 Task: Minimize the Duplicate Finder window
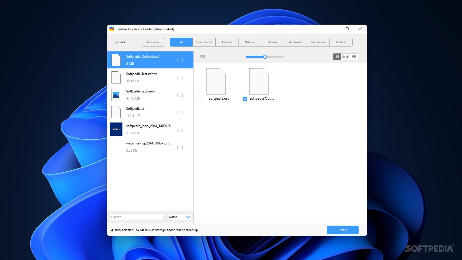[x=334, y=29]
